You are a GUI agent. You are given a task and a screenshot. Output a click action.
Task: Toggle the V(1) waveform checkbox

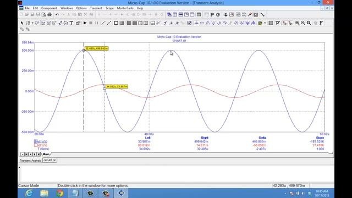pyautogui.click(x=36, y=141)
